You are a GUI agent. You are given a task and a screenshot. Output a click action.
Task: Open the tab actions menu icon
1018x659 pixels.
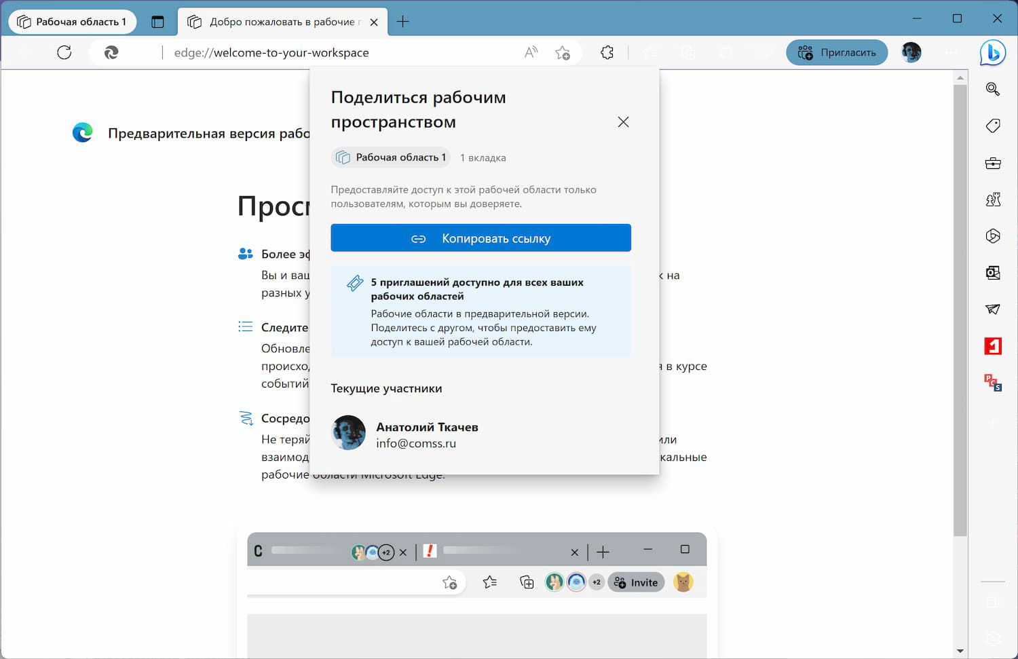point(157,22)
